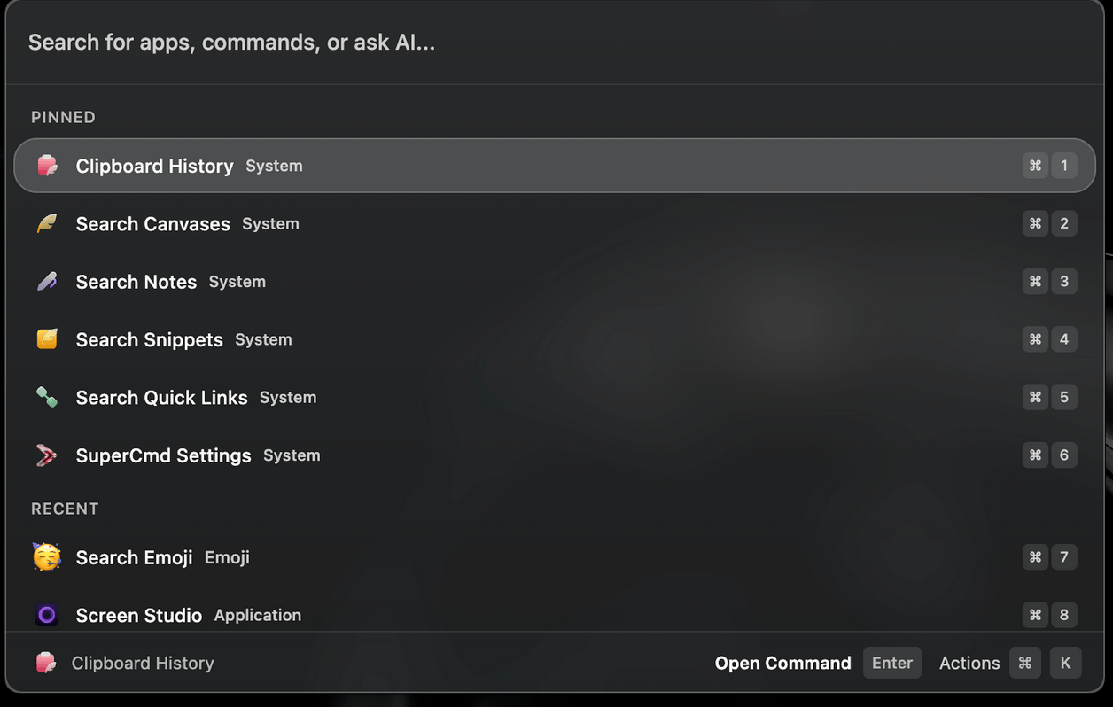This screenshot has width=1113, height=707.
Task: Click the Screen Studio app icon
Action: pos(47,615)
